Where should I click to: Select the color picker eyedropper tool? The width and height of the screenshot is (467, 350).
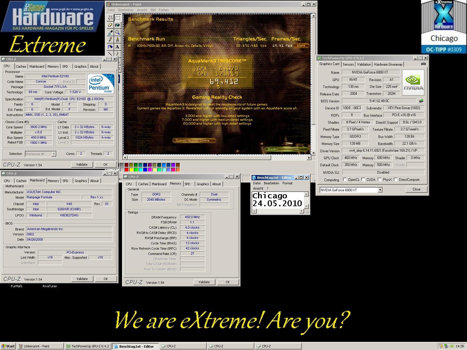[x=110, y=32]
